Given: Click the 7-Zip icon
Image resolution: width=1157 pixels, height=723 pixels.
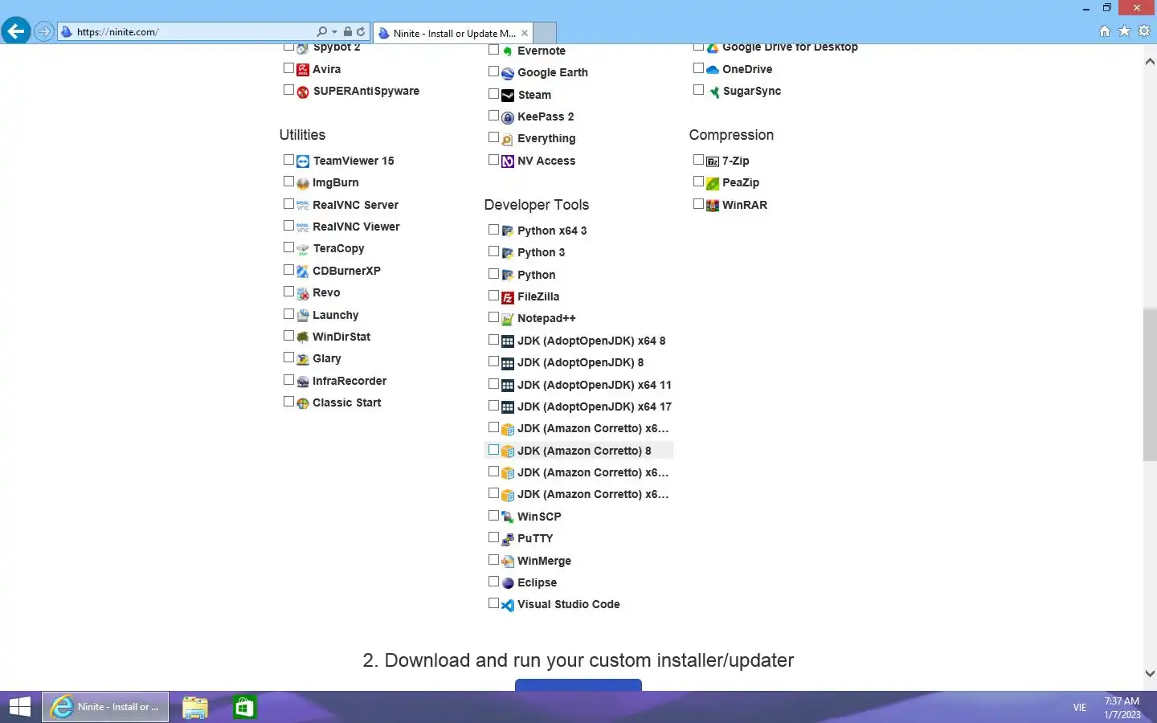Looking at the screenshot, I should tap(713, 161).
